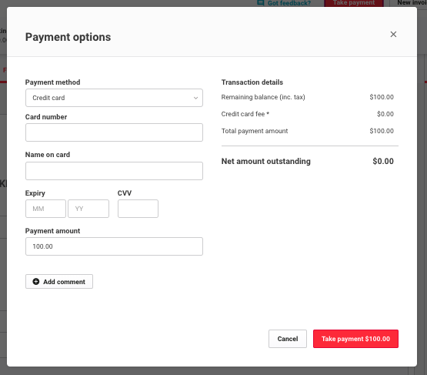Image resolution: width=427 pixels, height=375 pixels.
Task: Click the Total payment amount $100.00 value
Action: 382,131
